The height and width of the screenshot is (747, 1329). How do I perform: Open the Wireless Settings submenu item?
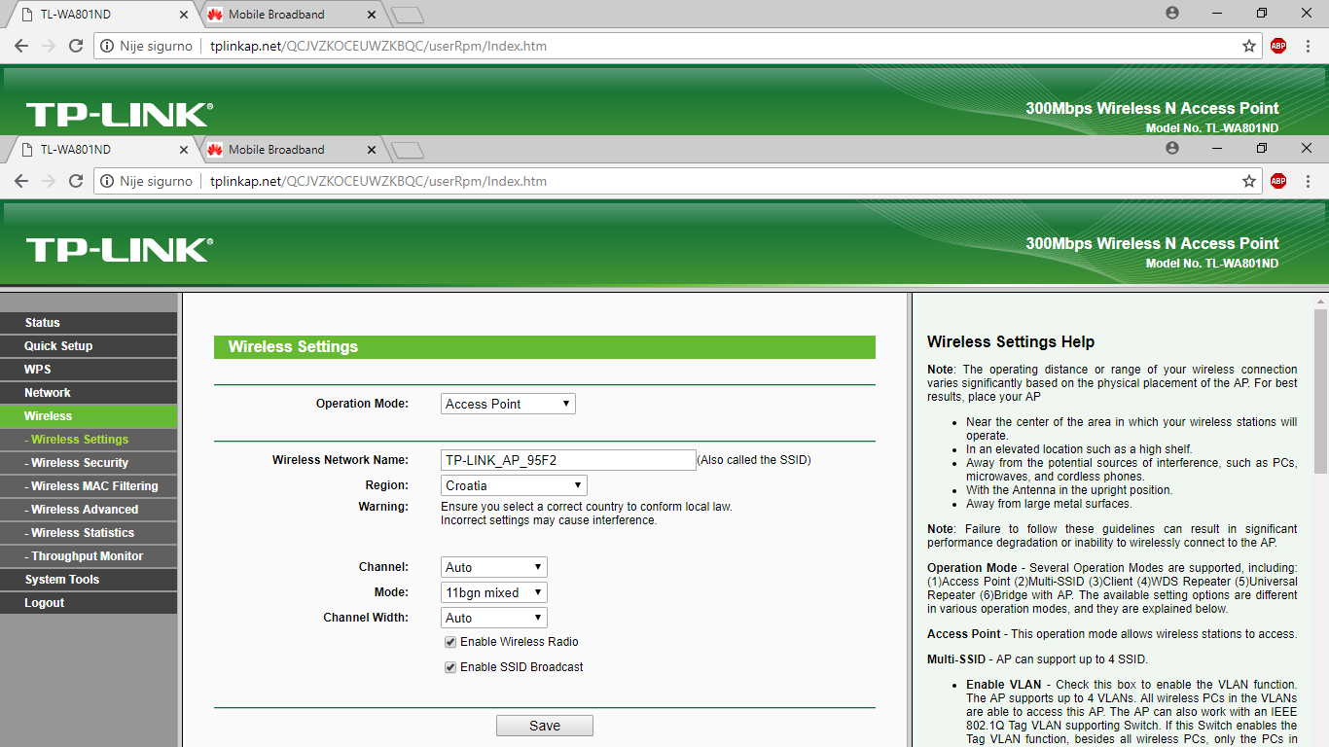tap(89, 440)
